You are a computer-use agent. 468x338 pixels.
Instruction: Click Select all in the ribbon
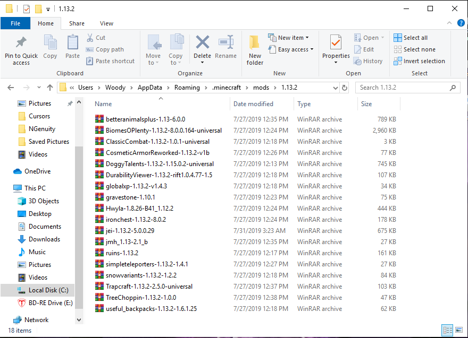point(411,38)
